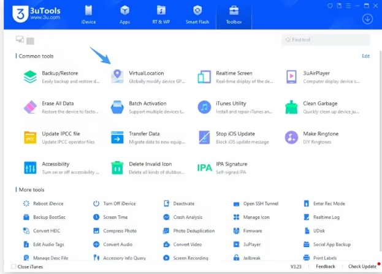Click the Compress Photo label
Screen dimensions: 382x274
120,230
